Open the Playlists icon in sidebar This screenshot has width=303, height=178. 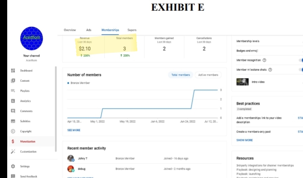pyautogui.click(x=13, y=90)
